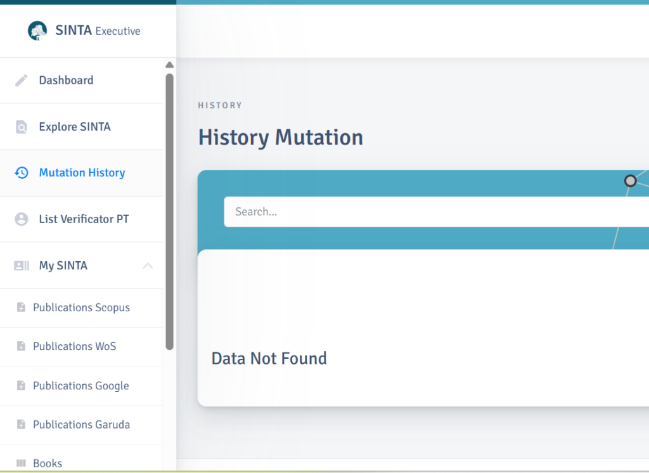
Task: Click the Publications Google file icon
Action: tap(21, 386)
